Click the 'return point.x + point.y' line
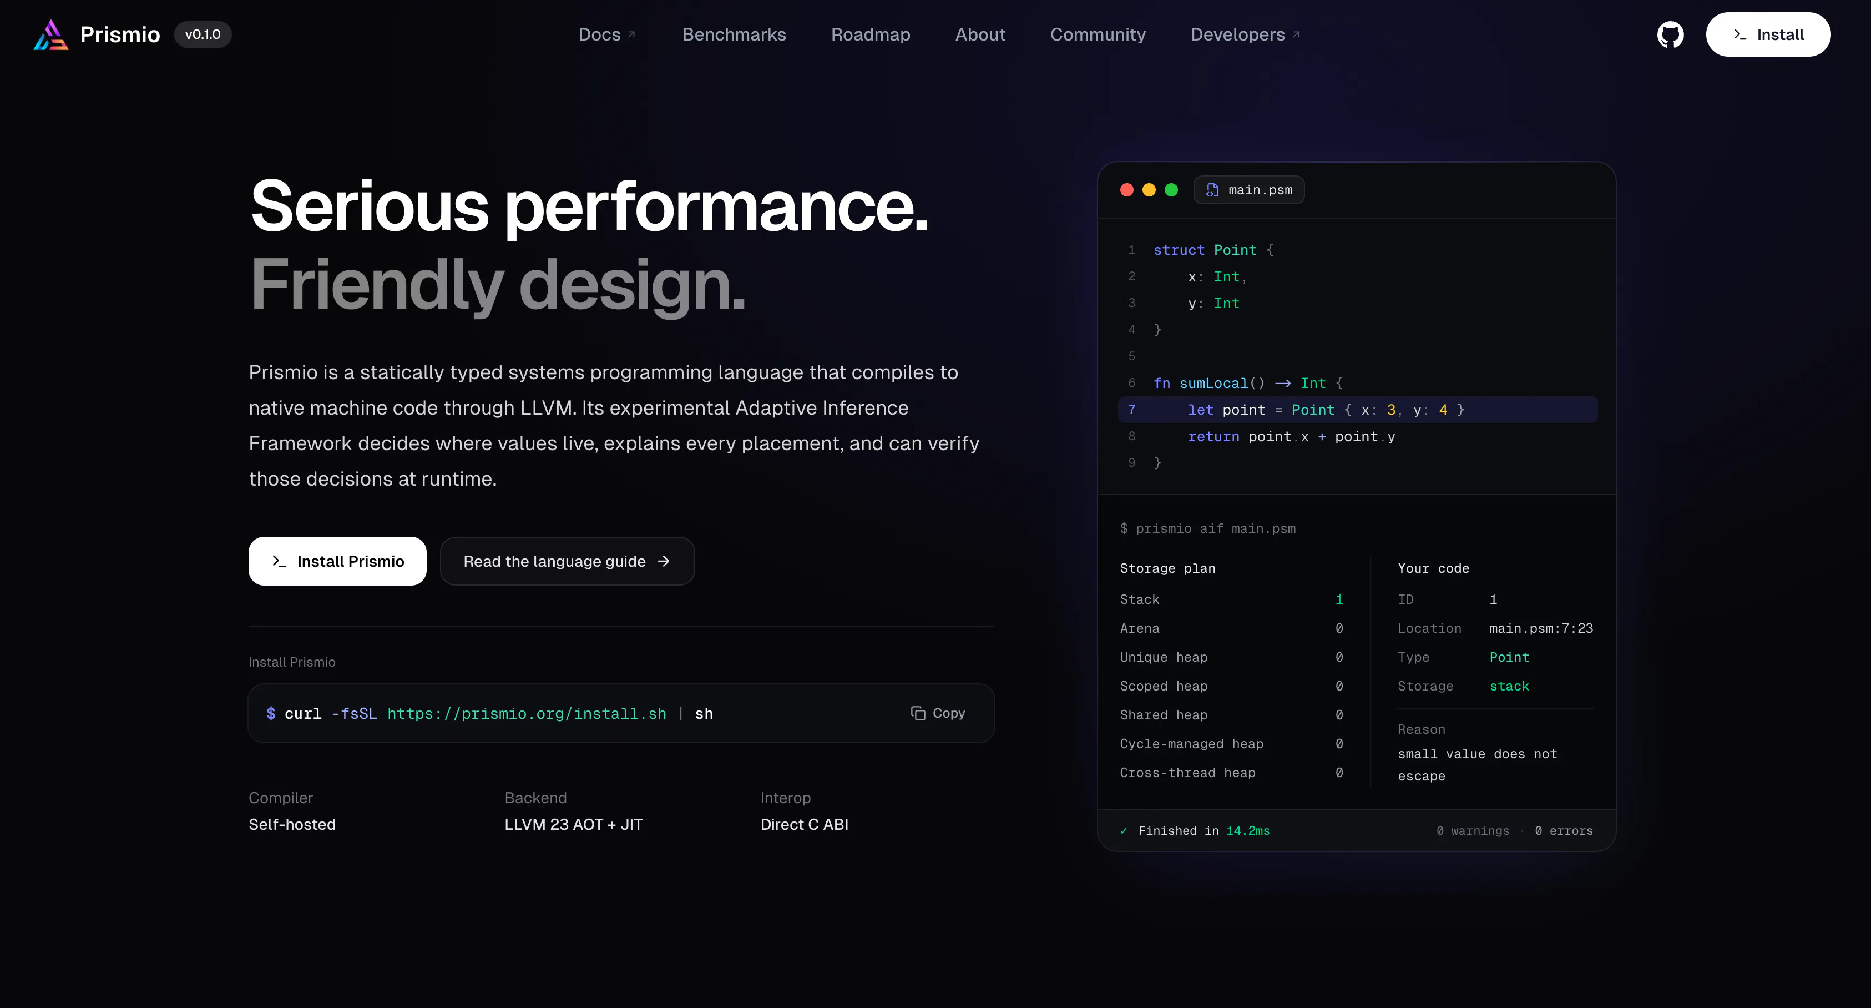Screen dimensions: 1871x1008 1291,437
